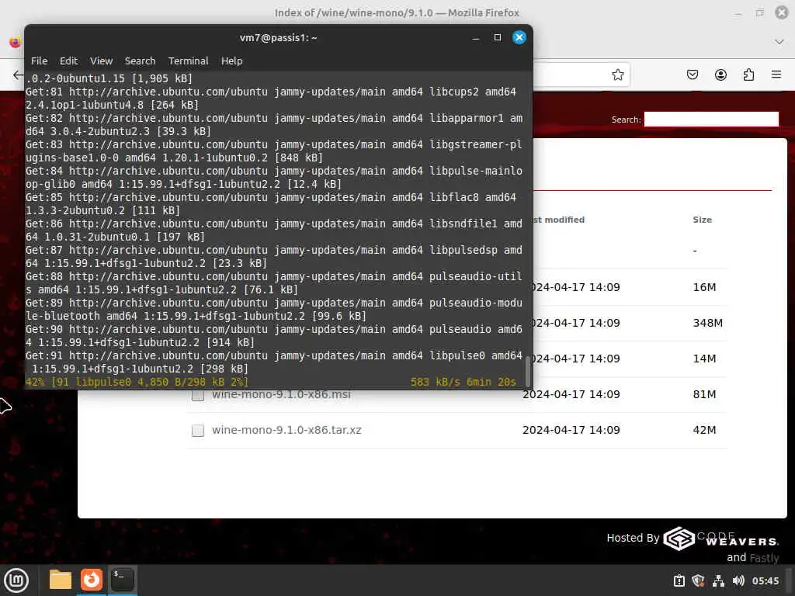Expand Firefox list all tabs chevron
Screen dimensions: 795x596
click(779, 42)
